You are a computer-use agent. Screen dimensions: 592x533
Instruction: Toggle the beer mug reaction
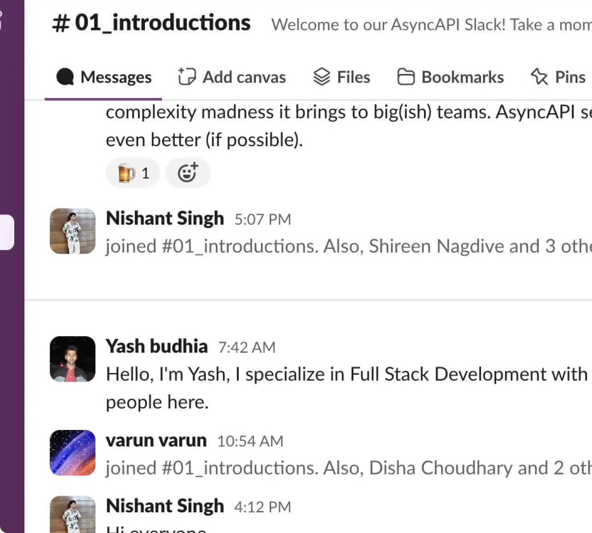point(133,172)
